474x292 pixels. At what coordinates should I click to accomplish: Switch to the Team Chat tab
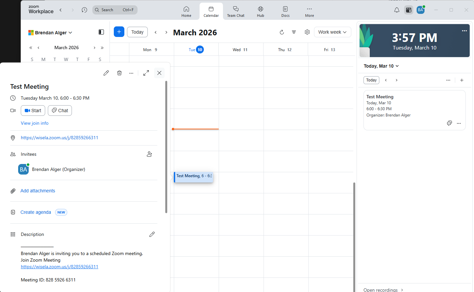[236, 11]
